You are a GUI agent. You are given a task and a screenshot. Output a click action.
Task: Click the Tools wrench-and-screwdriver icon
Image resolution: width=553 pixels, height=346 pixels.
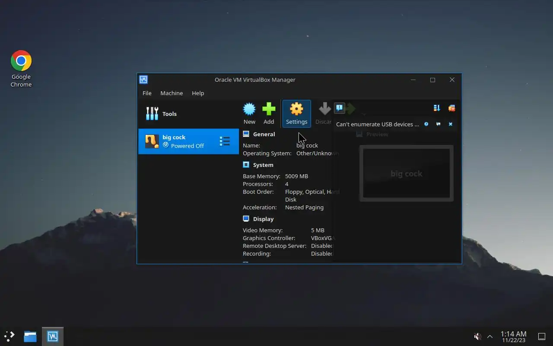(x=152, y=114)
